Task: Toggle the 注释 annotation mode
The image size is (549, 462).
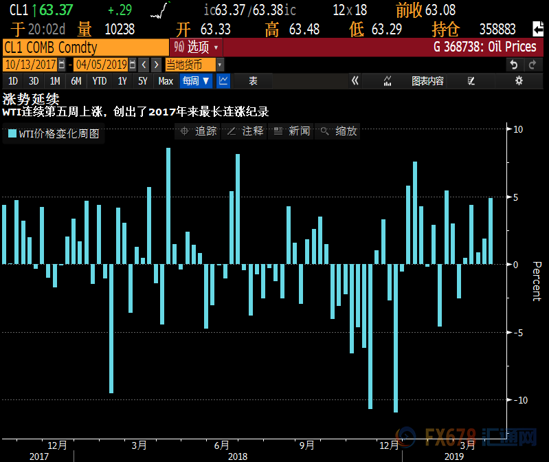Action: click(245, 131)
